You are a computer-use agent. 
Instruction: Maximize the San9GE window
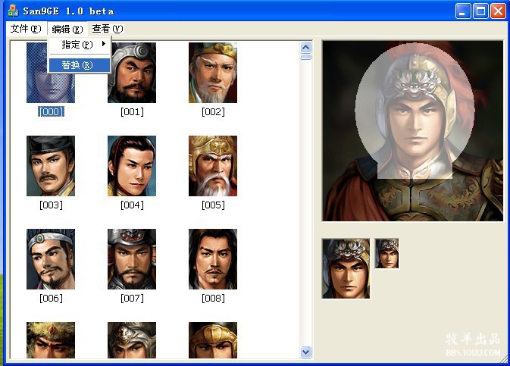[480, 11]
